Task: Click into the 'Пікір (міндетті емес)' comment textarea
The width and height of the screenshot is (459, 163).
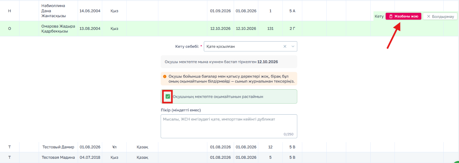Action: [229, 126]
